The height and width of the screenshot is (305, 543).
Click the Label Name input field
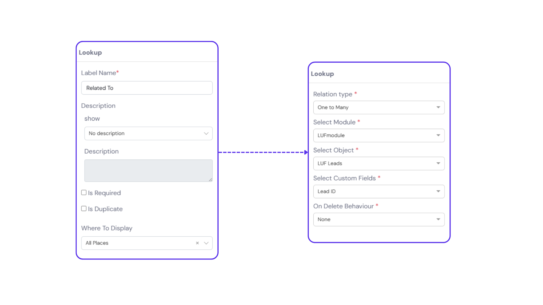pos(147,88)
